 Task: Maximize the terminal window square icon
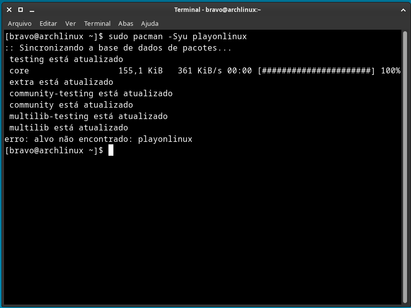[20, 10]
